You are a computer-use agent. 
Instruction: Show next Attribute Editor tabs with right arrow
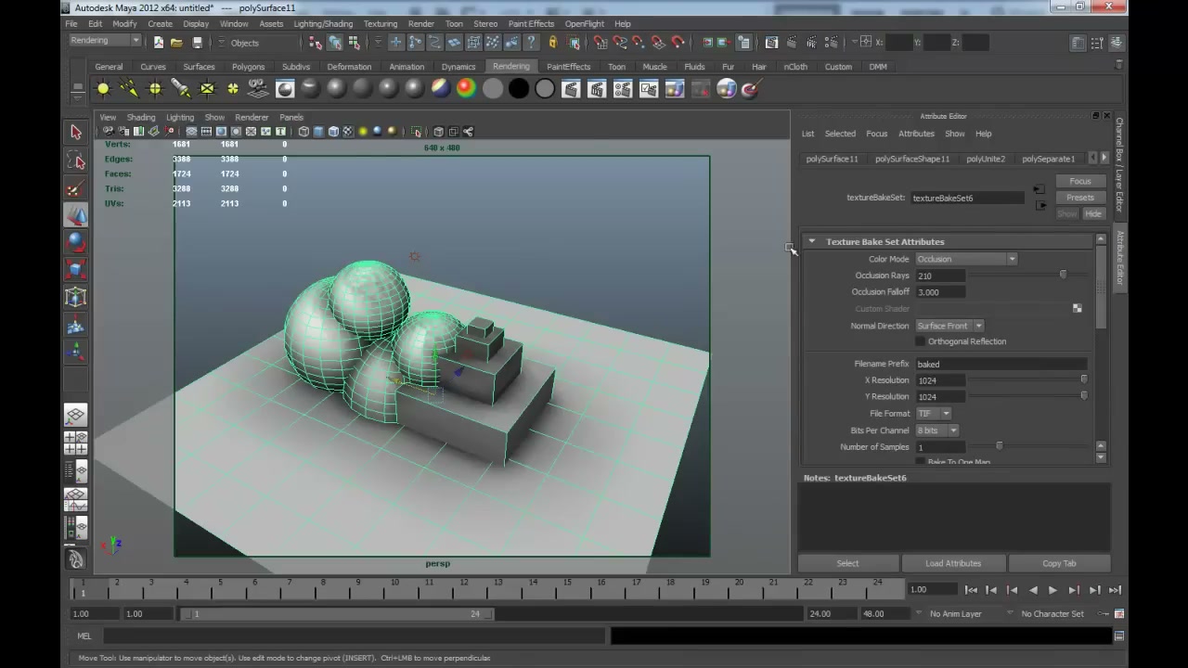point(1104,158)
